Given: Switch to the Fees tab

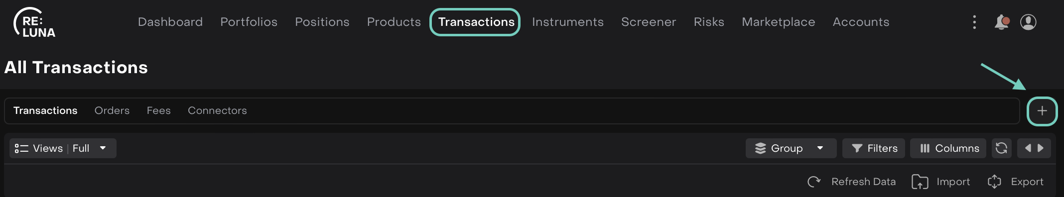Looking at the screenshot, I should [159, 110].
